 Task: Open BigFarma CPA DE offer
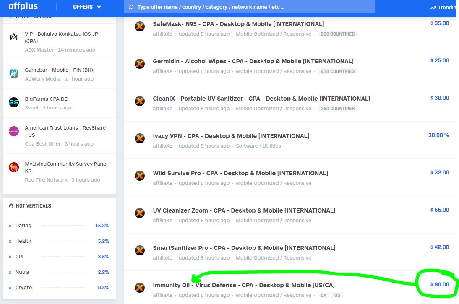pyautogui.click(x=46, y=99)
